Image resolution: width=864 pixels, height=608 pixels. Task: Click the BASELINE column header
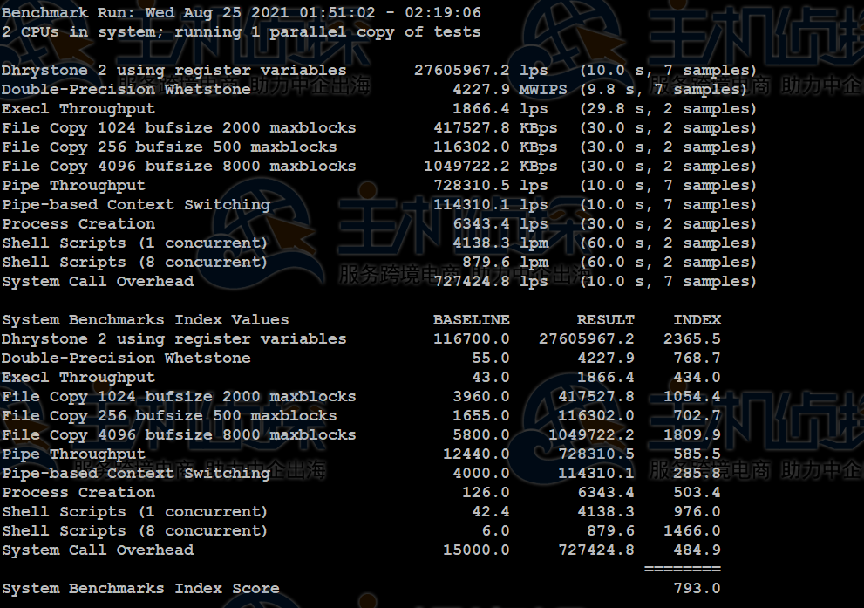pos(471,320)
